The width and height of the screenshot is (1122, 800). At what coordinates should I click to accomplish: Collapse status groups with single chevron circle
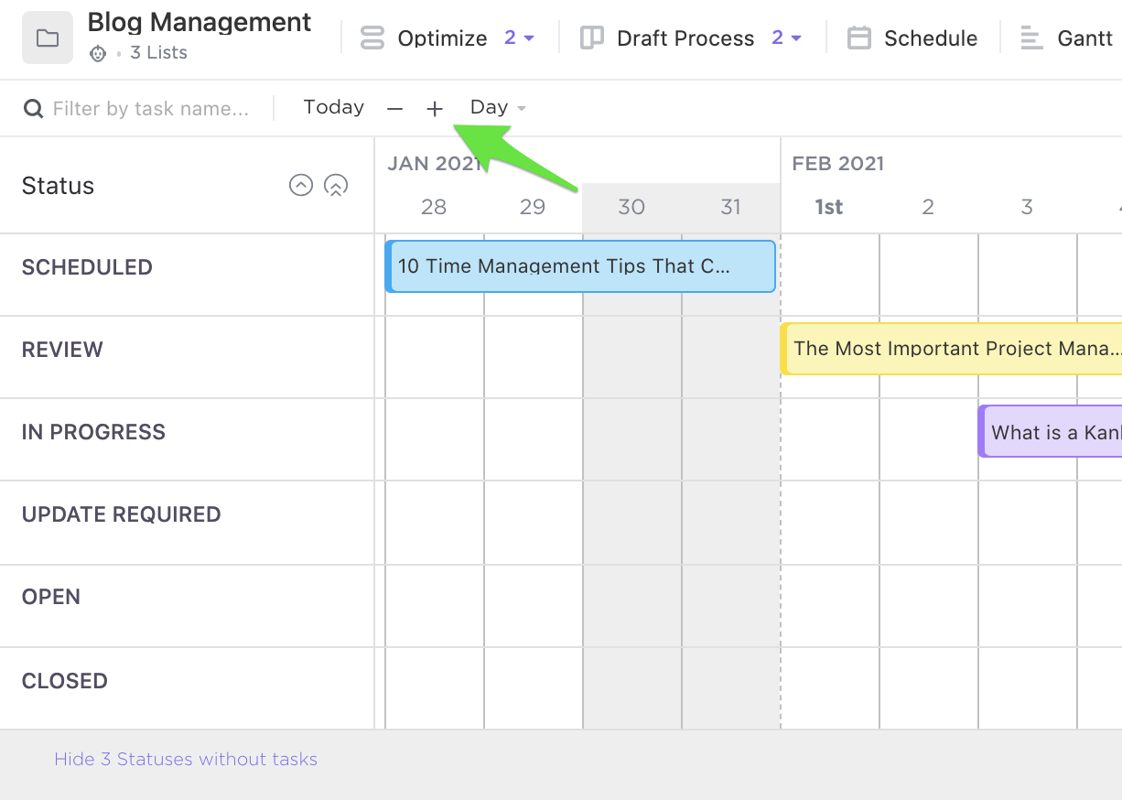click(301, 186)
